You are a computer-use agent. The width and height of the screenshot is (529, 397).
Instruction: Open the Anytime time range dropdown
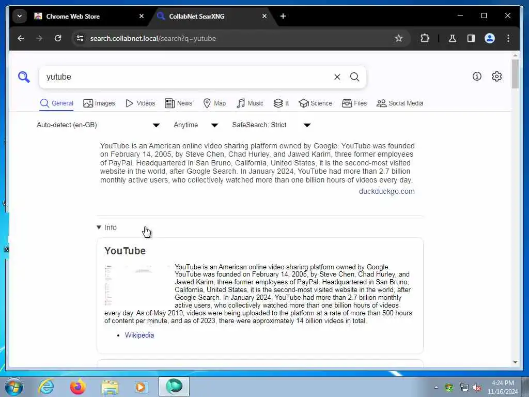pyautogui.click(x=196, y=125)
